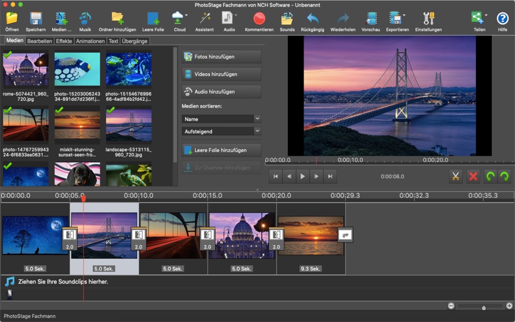Open the Cloud dropdown arrow
Image resolution: width=515 pixels, height=322 pixels.
tap(186, 15)
